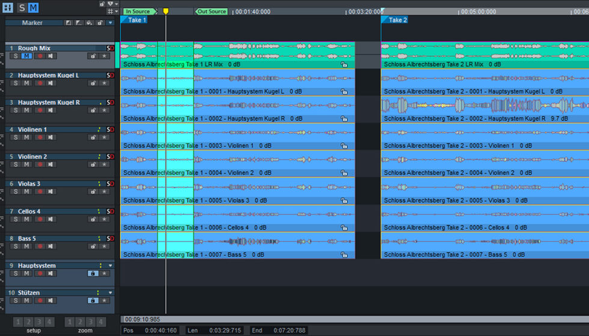Open the mixer icon in top-left corner
Screen dimensions: 589x336
pos(8,8)
